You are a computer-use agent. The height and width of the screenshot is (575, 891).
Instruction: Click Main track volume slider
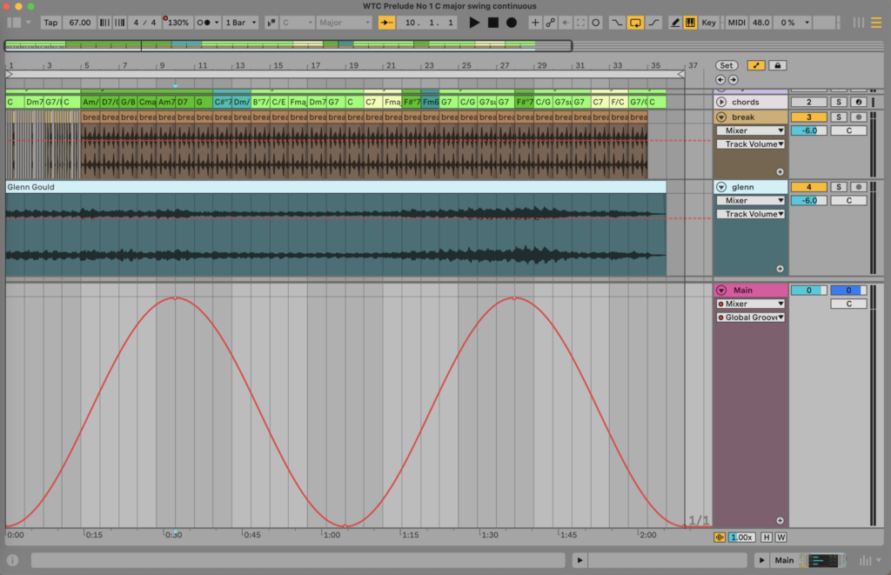click(x=808, y=291)
